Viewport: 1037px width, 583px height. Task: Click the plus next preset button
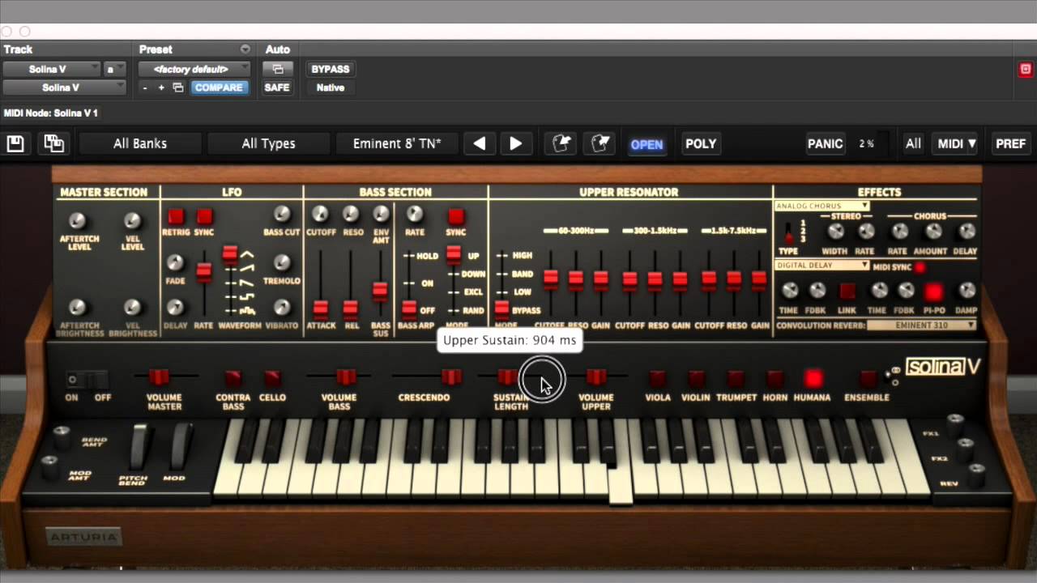(161, 87)
